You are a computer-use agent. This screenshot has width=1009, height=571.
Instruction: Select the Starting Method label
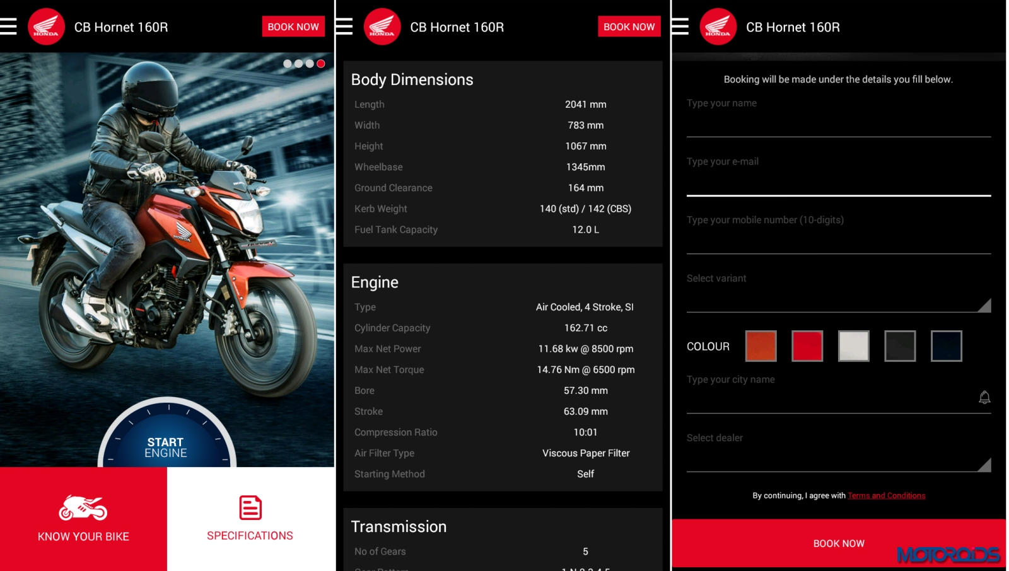point(390,474)
